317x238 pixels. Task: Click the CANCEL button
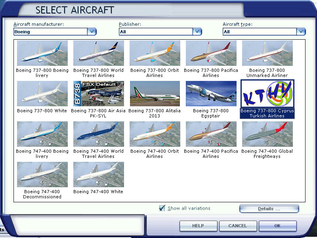[237, 226]
